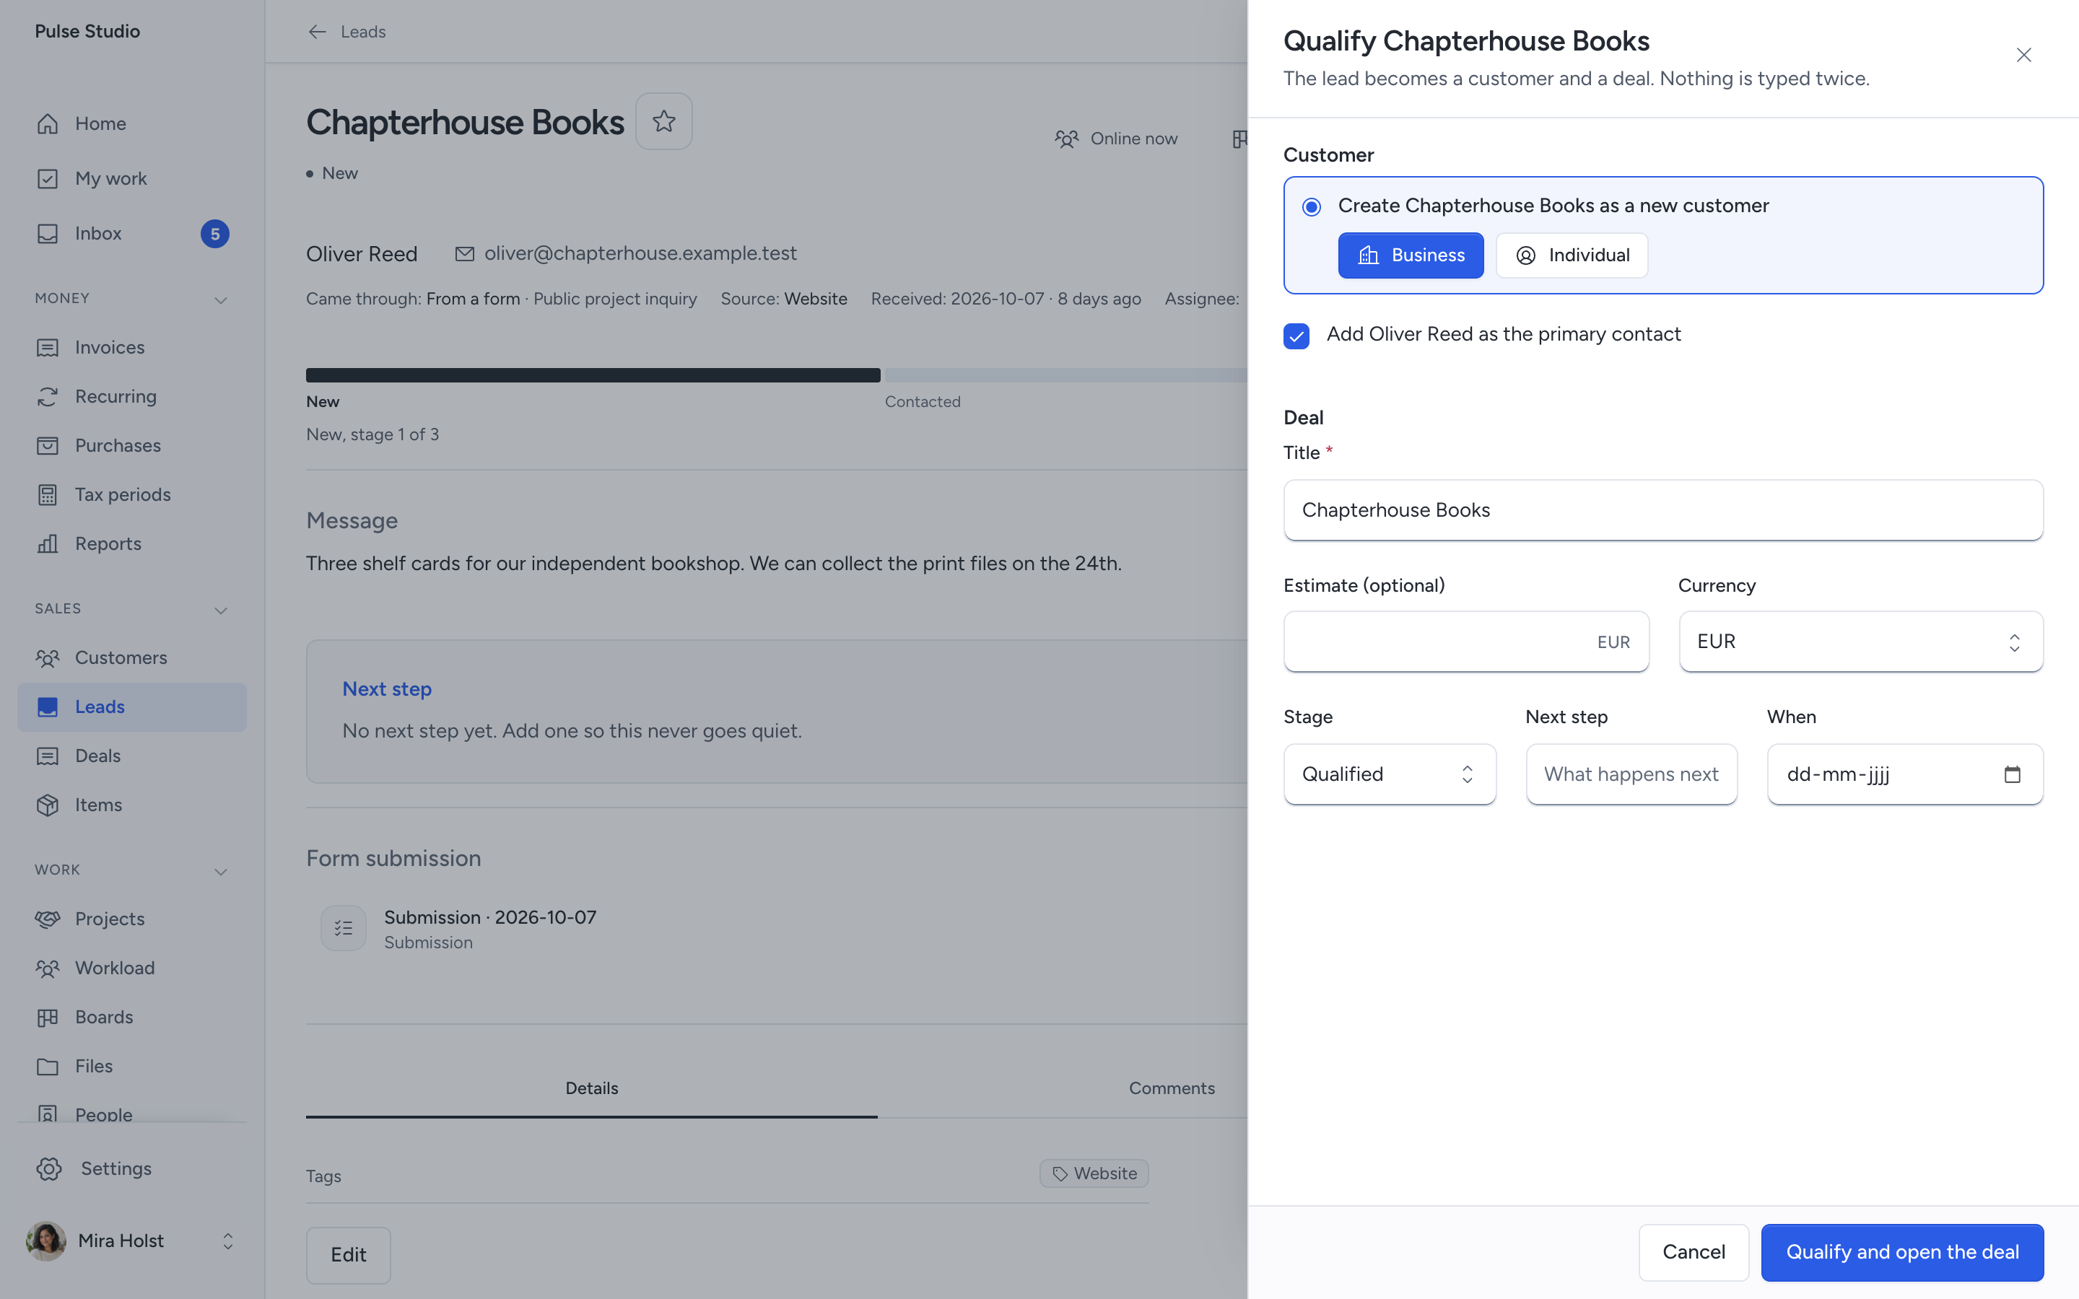Switch to the Comments tab
Image resolution: width=2079 pixels, height=1299 pixels.
pos(1172,1088)
